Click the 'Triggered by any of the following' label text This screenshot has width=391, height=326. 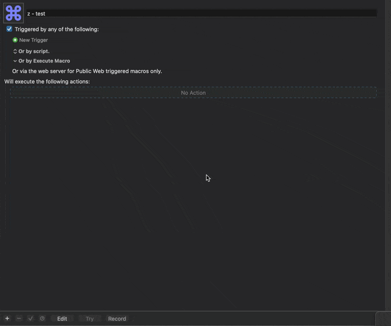tap(57, 29)
